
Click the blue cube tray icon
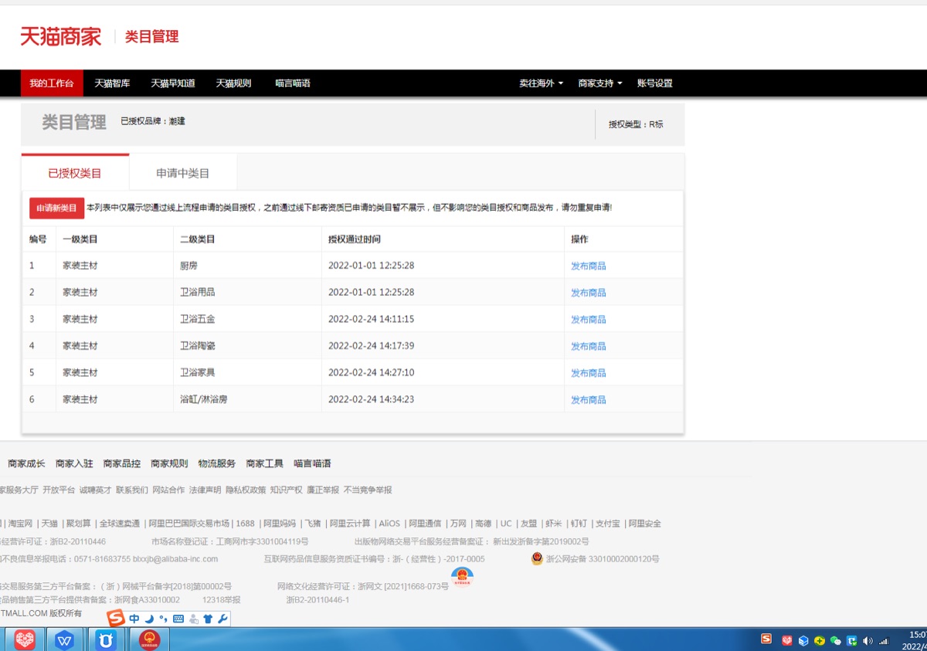pos(803,640)
